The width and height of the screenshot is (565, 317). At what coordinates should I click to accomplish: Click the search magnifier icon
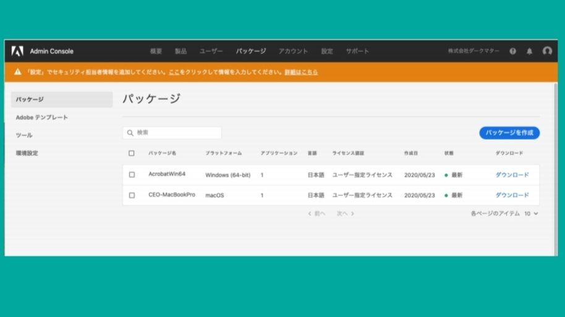tap(130, 133)
